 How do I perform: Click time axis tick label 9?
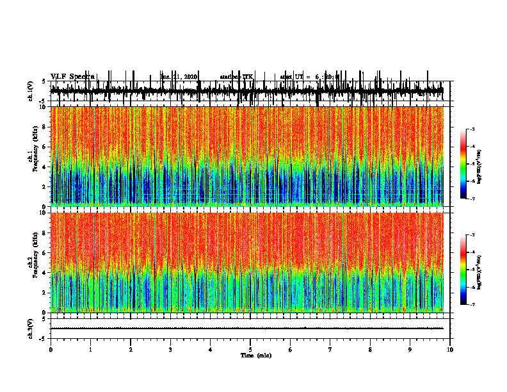click(410, 350)
